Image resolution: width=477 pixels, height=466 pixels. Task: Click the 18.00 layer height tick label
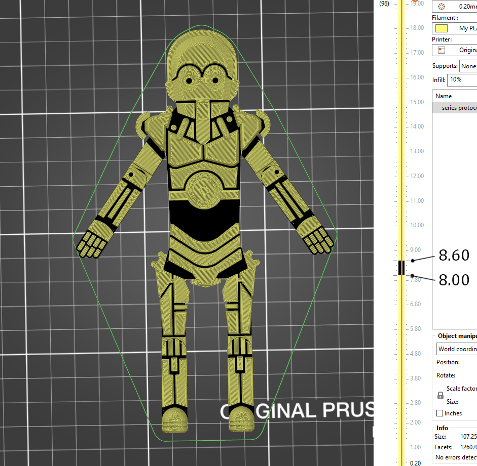tap(417, 28)
